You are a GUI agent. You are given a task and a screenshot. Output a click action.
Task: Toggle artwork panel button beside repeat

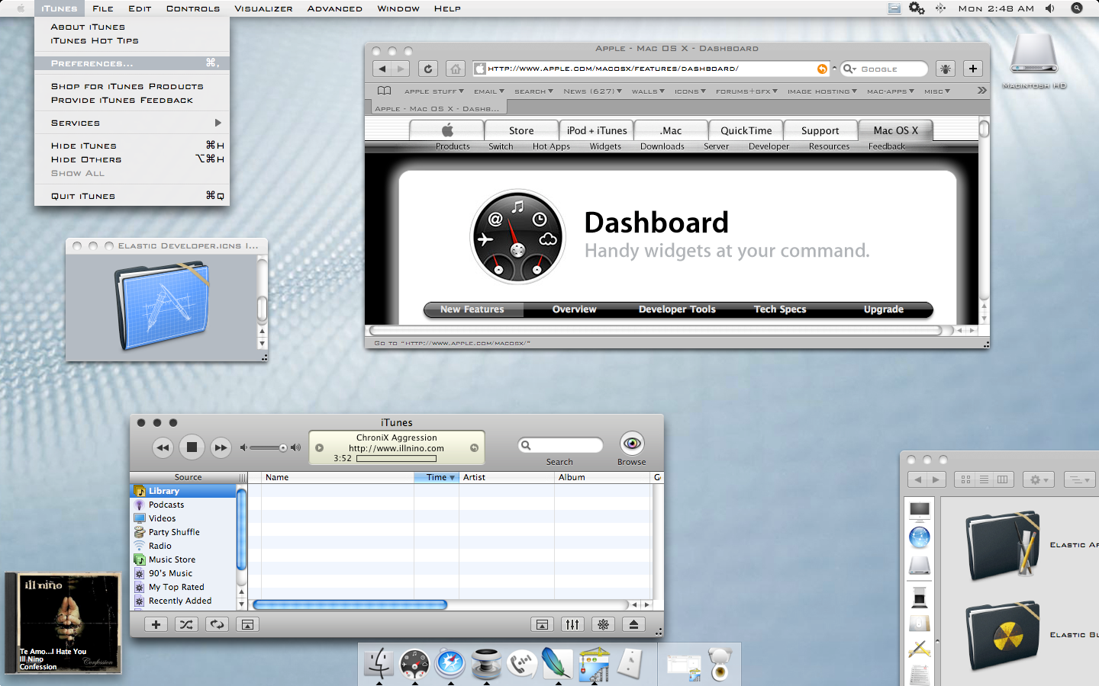[247, 624]
